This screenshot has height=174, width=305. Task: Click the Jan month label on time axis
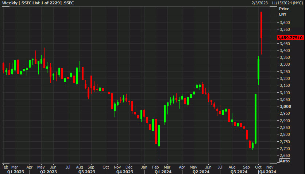[144, 167]
